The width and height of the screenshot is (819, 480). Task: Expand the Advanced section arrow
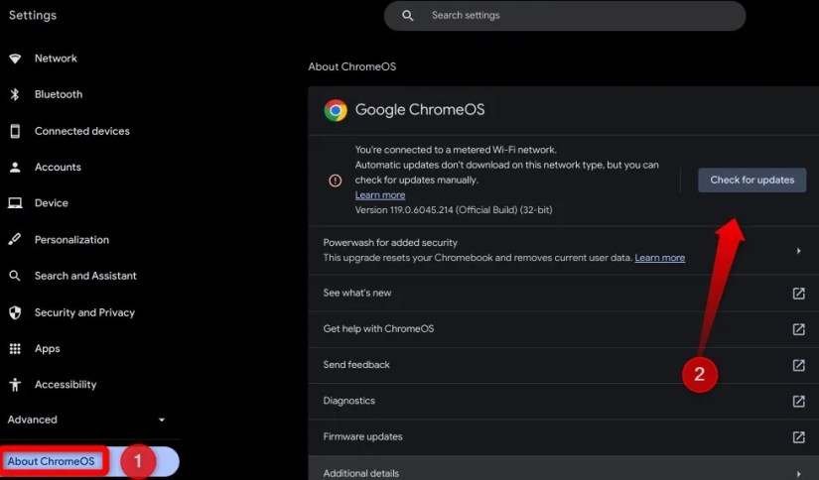[x=162, y=420]
